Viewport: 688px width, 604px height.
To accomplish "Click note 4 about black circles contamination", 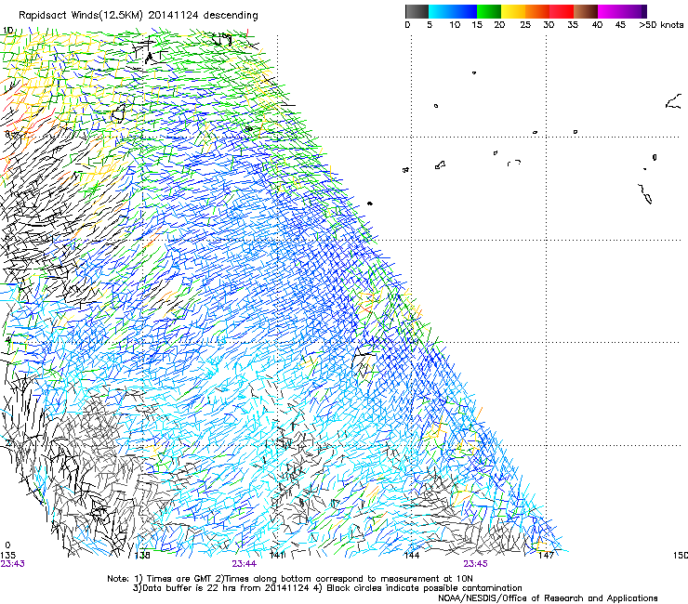I will (417, 588).
